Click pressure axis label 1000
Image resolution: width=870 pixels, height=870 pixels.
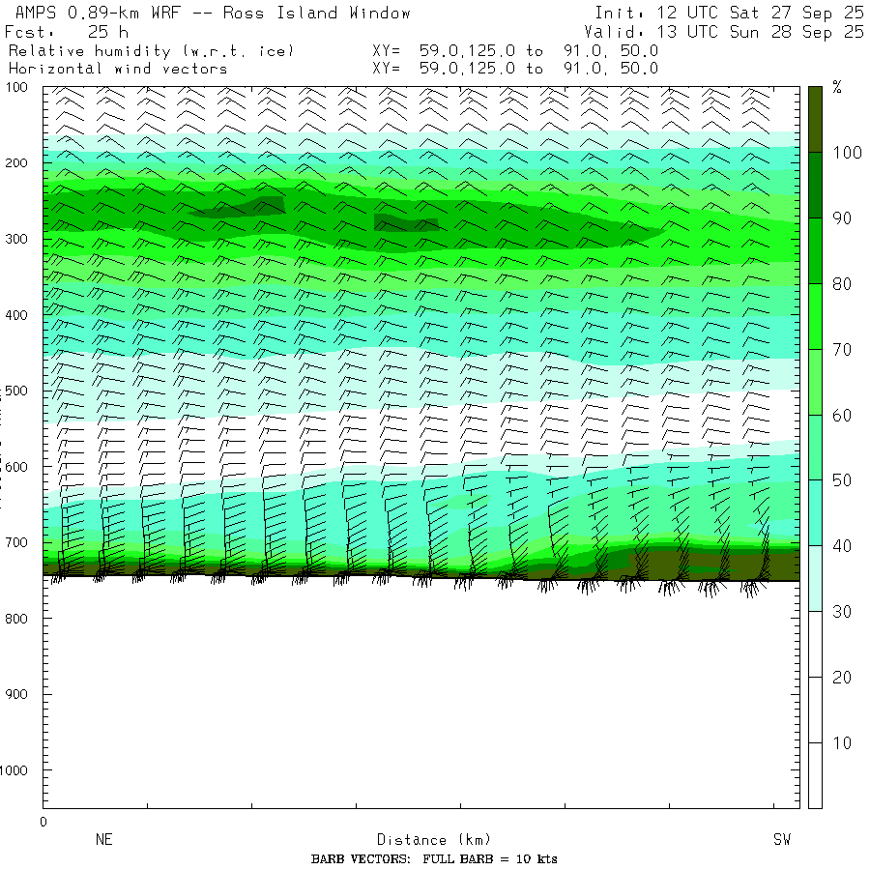tap(14, 770)
